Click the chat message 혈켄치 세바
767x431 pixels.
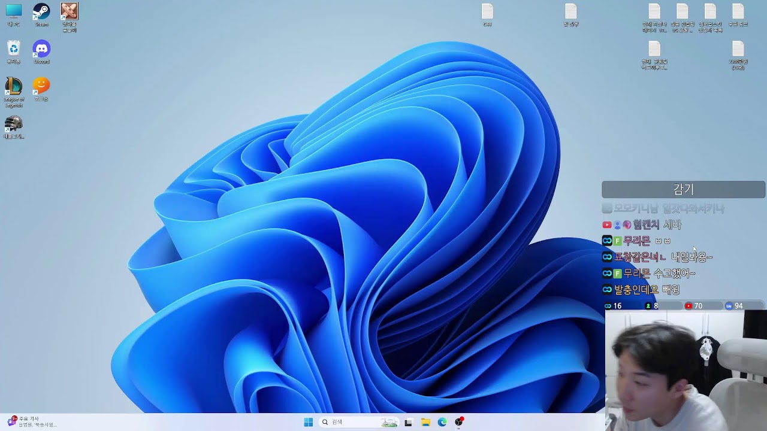point(642,224)
